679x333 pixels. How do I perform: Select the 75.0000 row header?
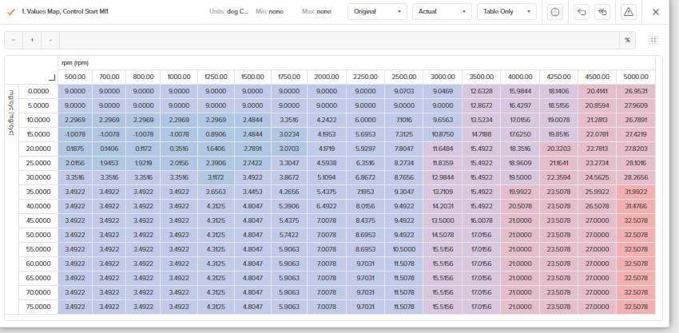(38, 307)
